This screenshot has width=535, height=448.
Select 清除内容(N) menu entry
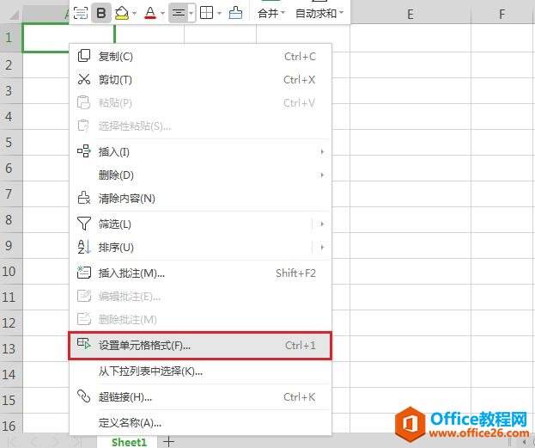[200, 198]
